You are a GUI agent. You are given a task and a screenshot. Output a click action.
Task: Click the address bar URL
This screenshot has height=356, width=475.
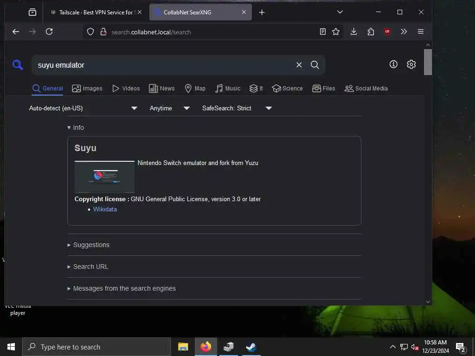tap(151, 32)
